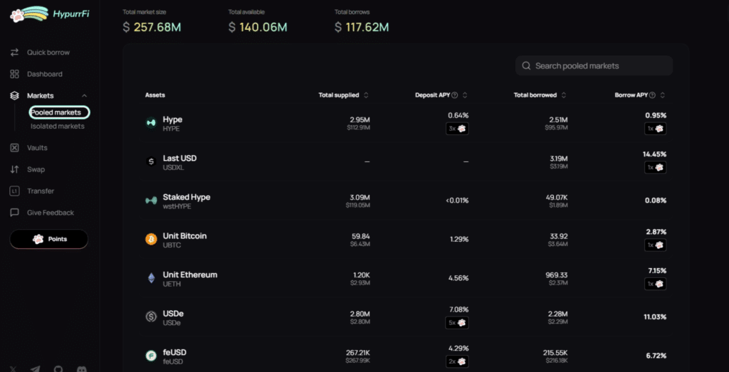The image size is (729, 372).
Task: Go to the Dashboard page
Action: (45, 74)
